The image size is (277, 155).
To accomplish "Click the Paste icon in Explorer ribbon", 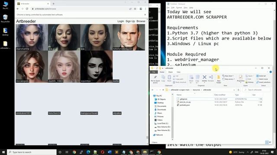I will coord(169,78).
